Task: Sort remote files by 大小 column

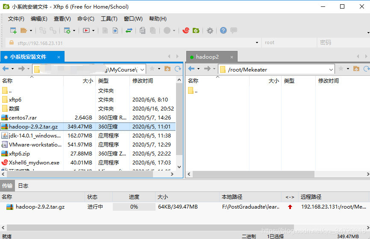Action: [265, 81]
